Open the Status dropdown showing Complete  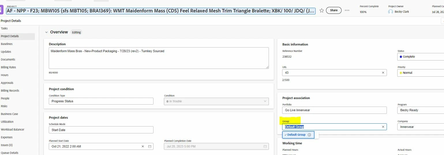421,57
